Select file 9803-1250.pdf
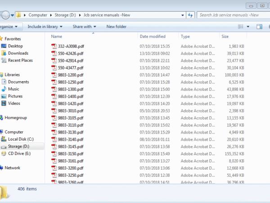The height and width of the screenshot is (203, 270). point(71,82)
